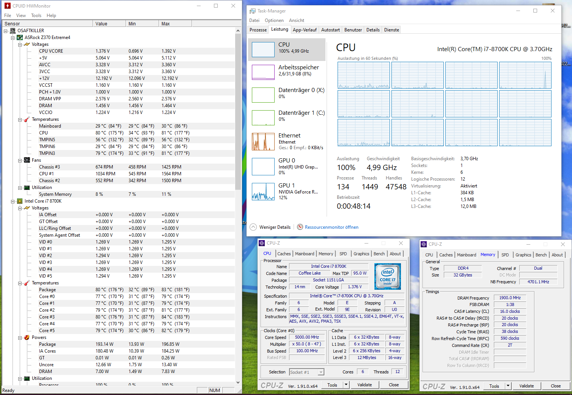Switch to the App-Verlauf tab

pyautogui.click(x=305, y=30)
